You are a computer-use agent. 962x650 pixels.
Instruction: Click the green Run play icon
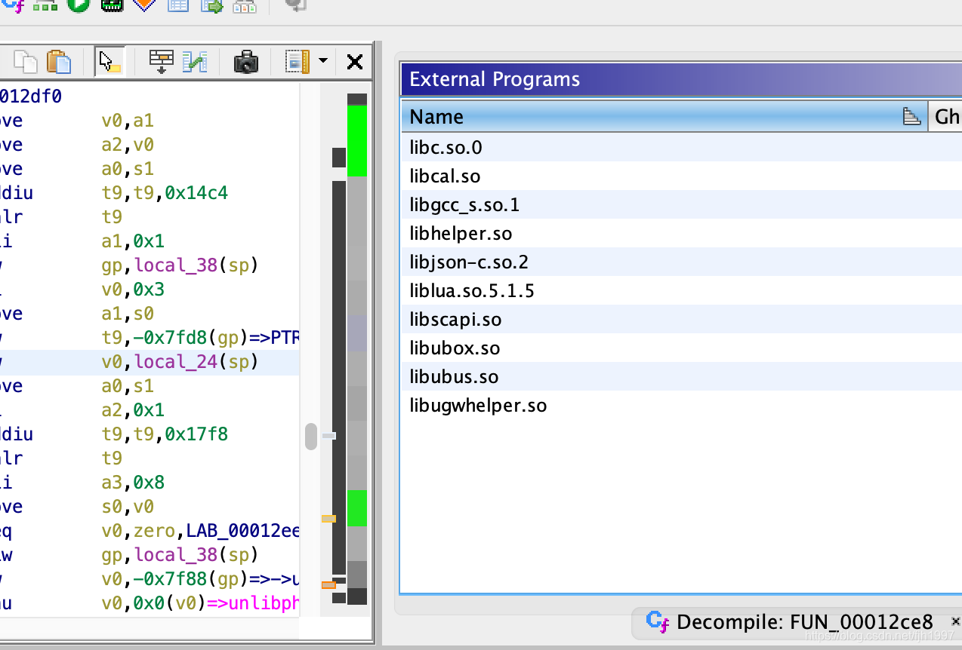coord(79,5)
